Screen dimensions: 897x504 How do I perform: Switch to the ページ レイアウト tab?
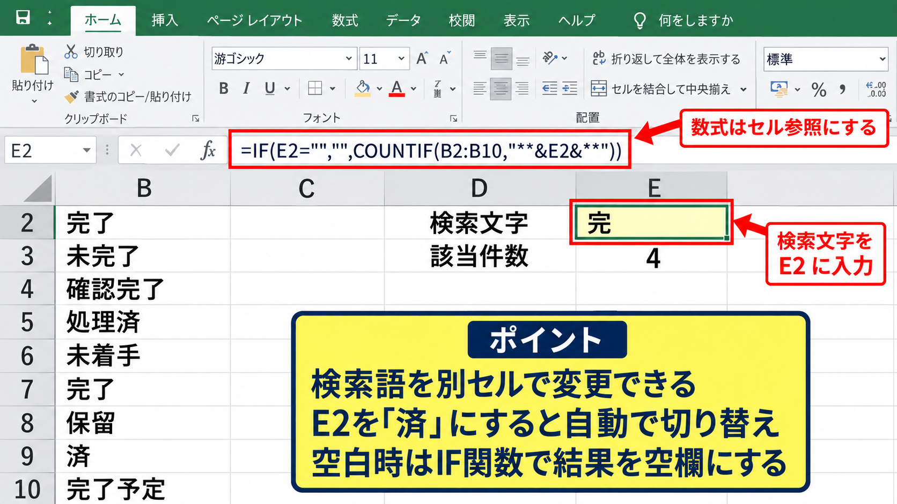(x=255, y=20)
